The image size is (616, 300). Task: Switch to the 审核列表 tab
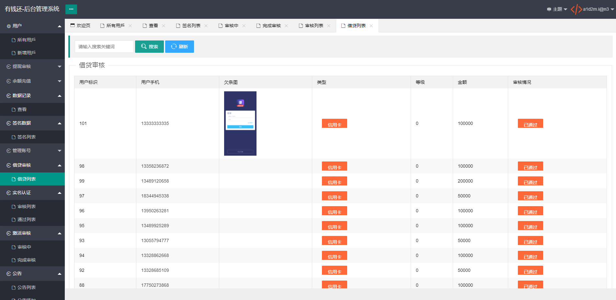tap(314, 26)
